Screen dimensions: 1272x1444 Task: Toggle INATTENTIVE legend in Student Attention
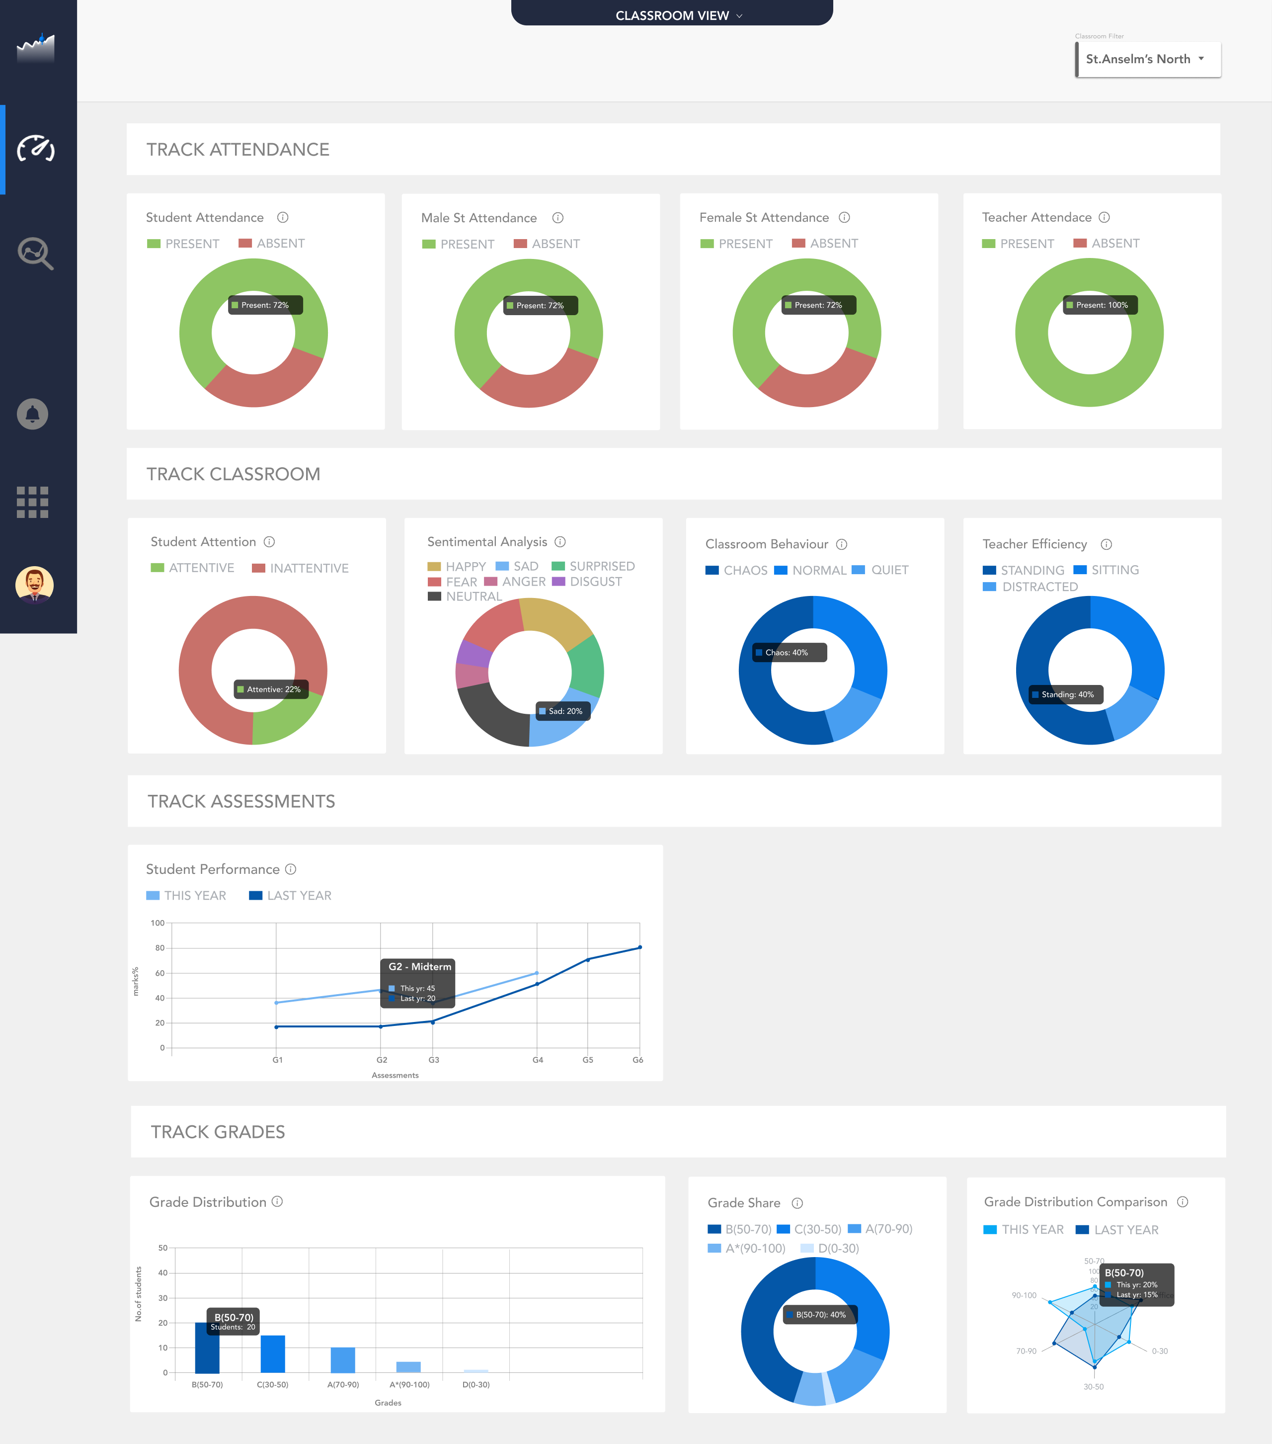[309, 568]
